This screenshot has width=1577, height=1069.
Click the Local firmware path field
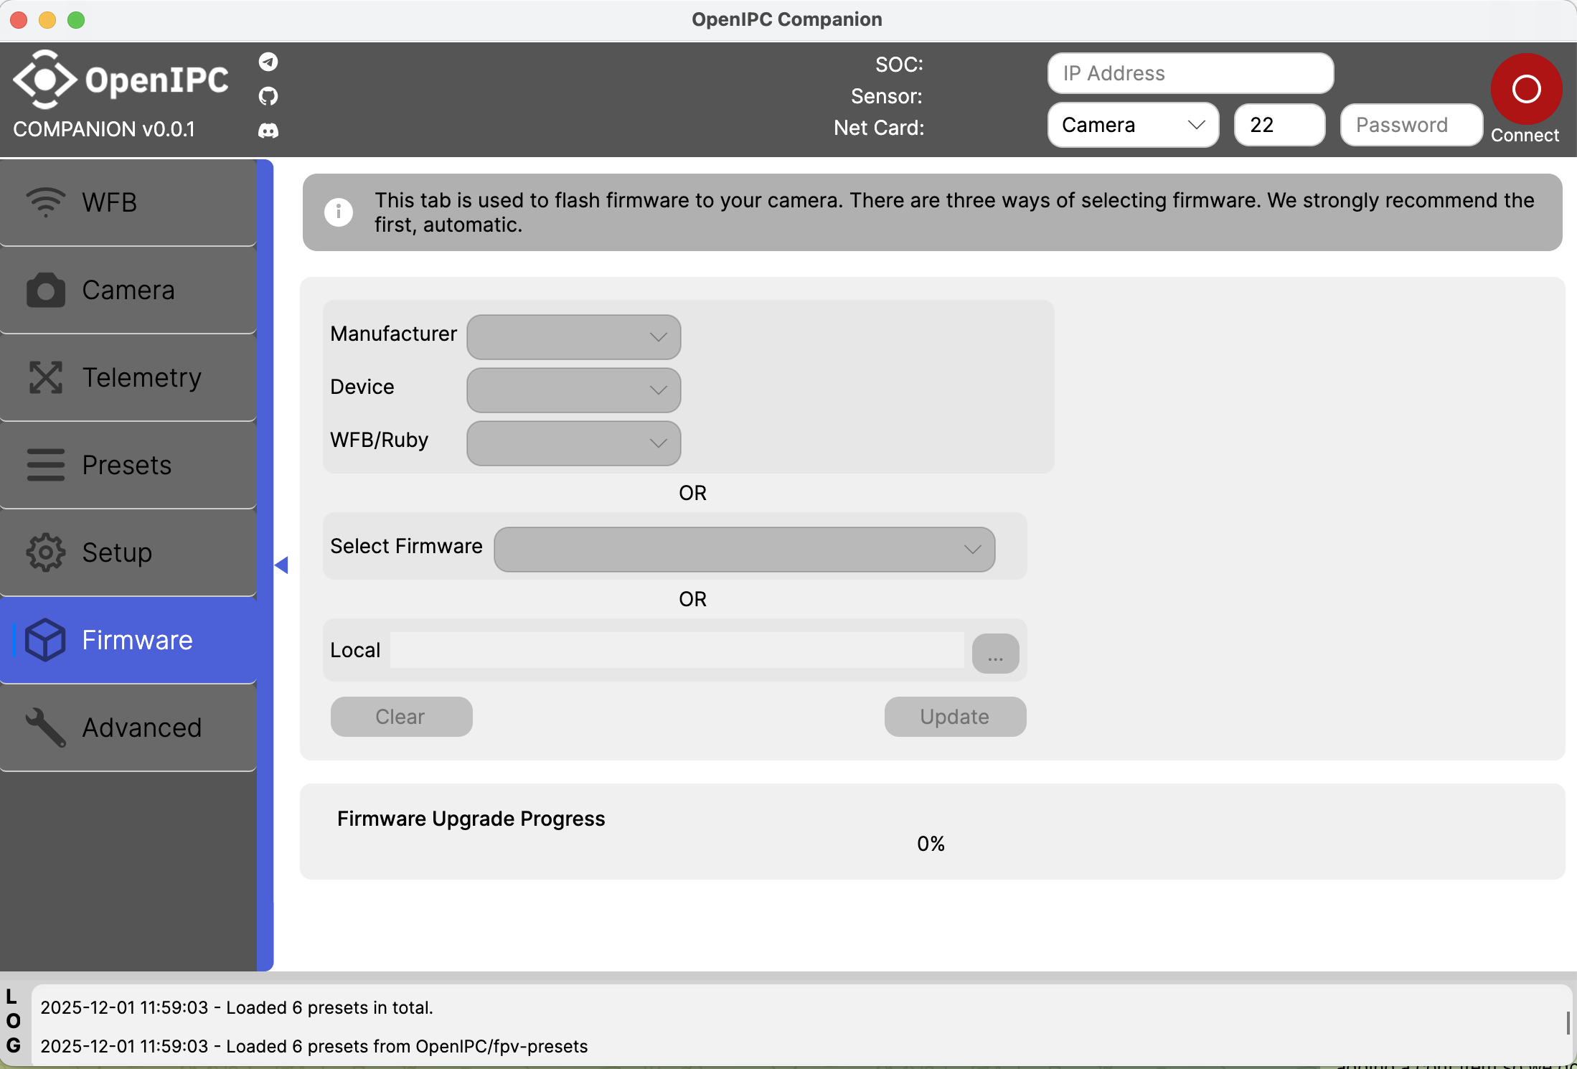tap(677, 650)
